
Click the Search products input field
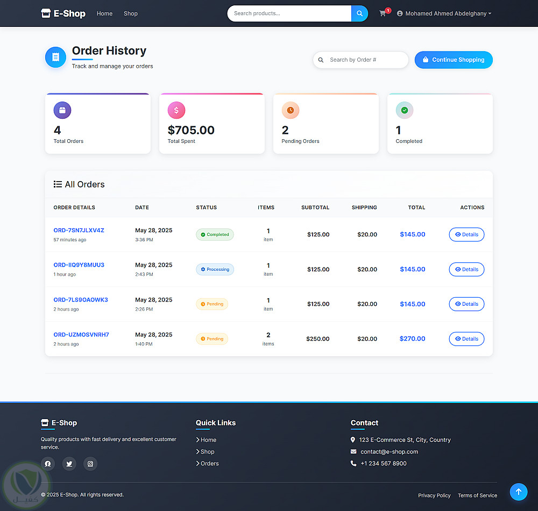[289, 13]
